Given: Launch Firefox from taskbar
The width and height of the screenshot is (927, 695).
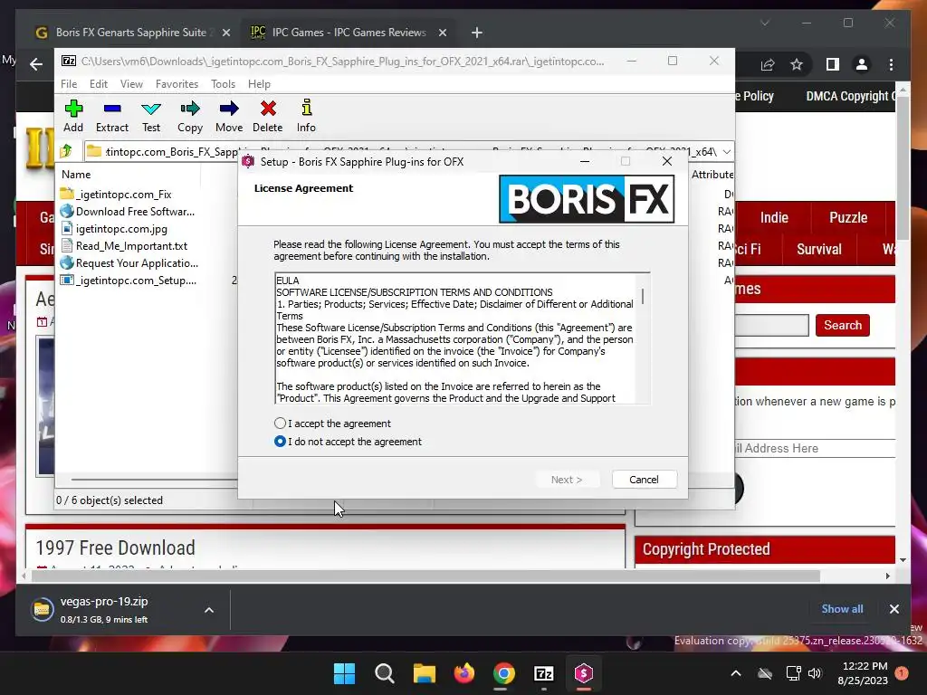Looking at the screenshot, I should pos(464,673).
